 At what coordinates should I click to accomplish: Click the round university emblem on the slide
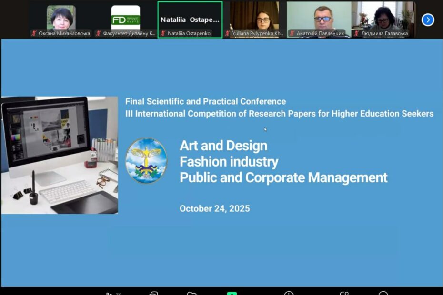[x=146, y=161]
